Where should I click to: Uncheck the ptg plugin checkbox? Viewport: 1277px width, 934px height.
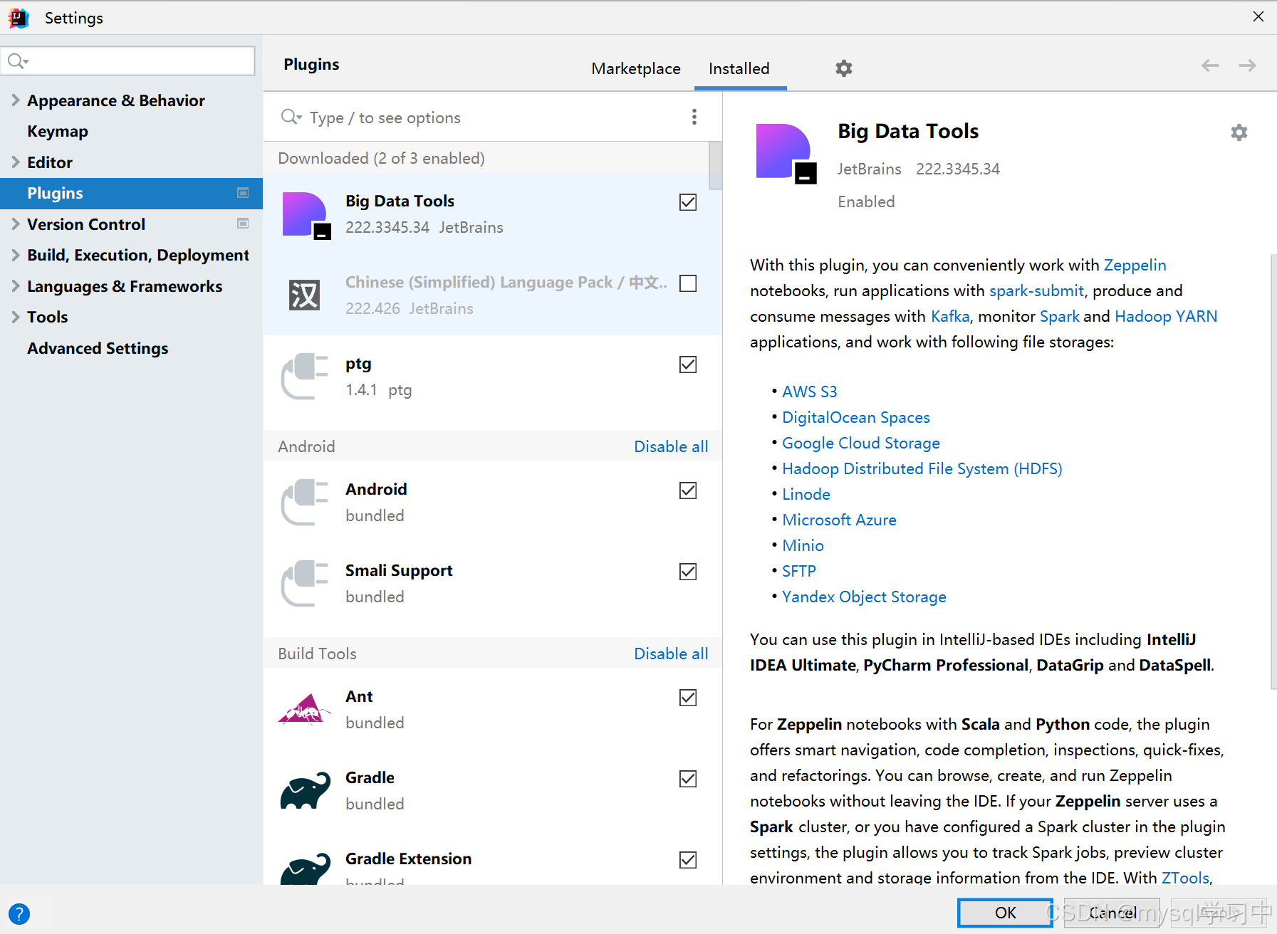[688, 364]
